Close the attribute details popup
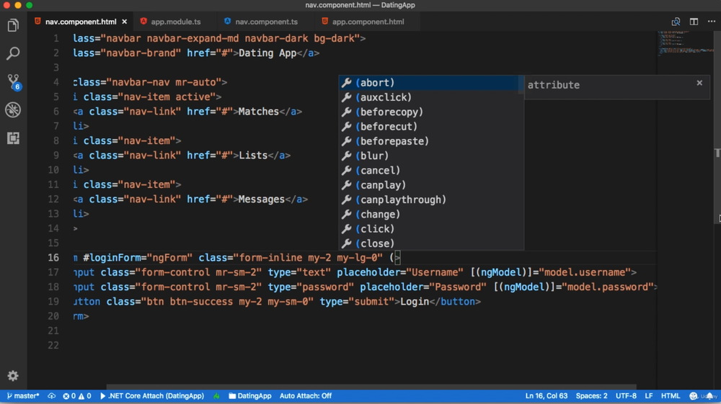 (699, 83)
